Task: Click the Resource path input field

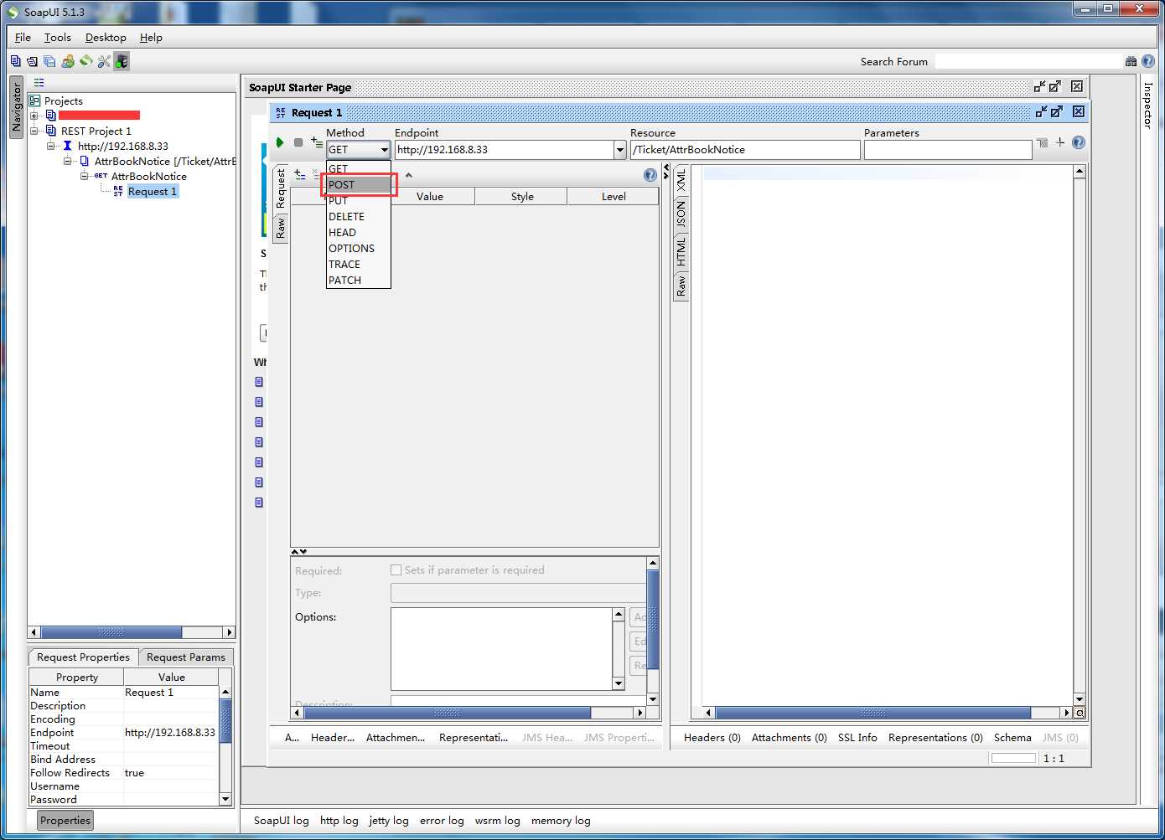Action: tap(745, 150)
